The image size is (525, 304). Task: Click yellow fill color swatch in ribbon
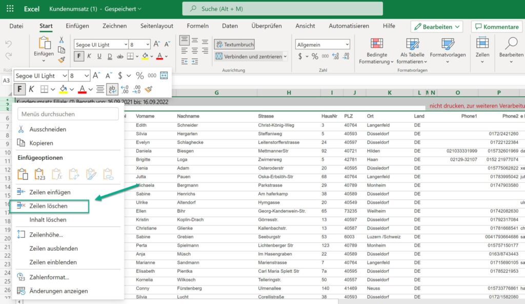point(145,56)
